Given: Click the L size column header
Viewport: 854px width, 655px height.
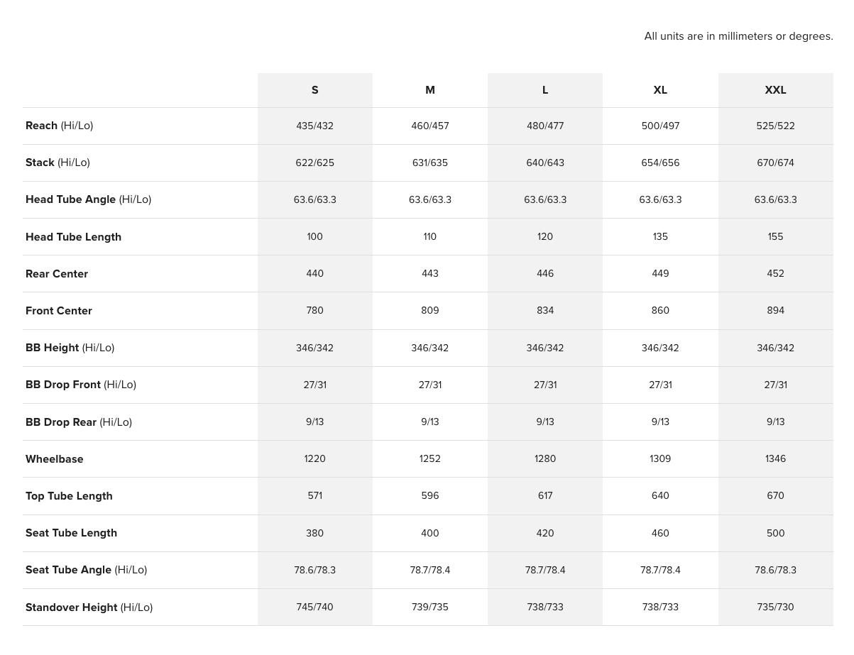Looking at the screenshot, I should 545,90.
